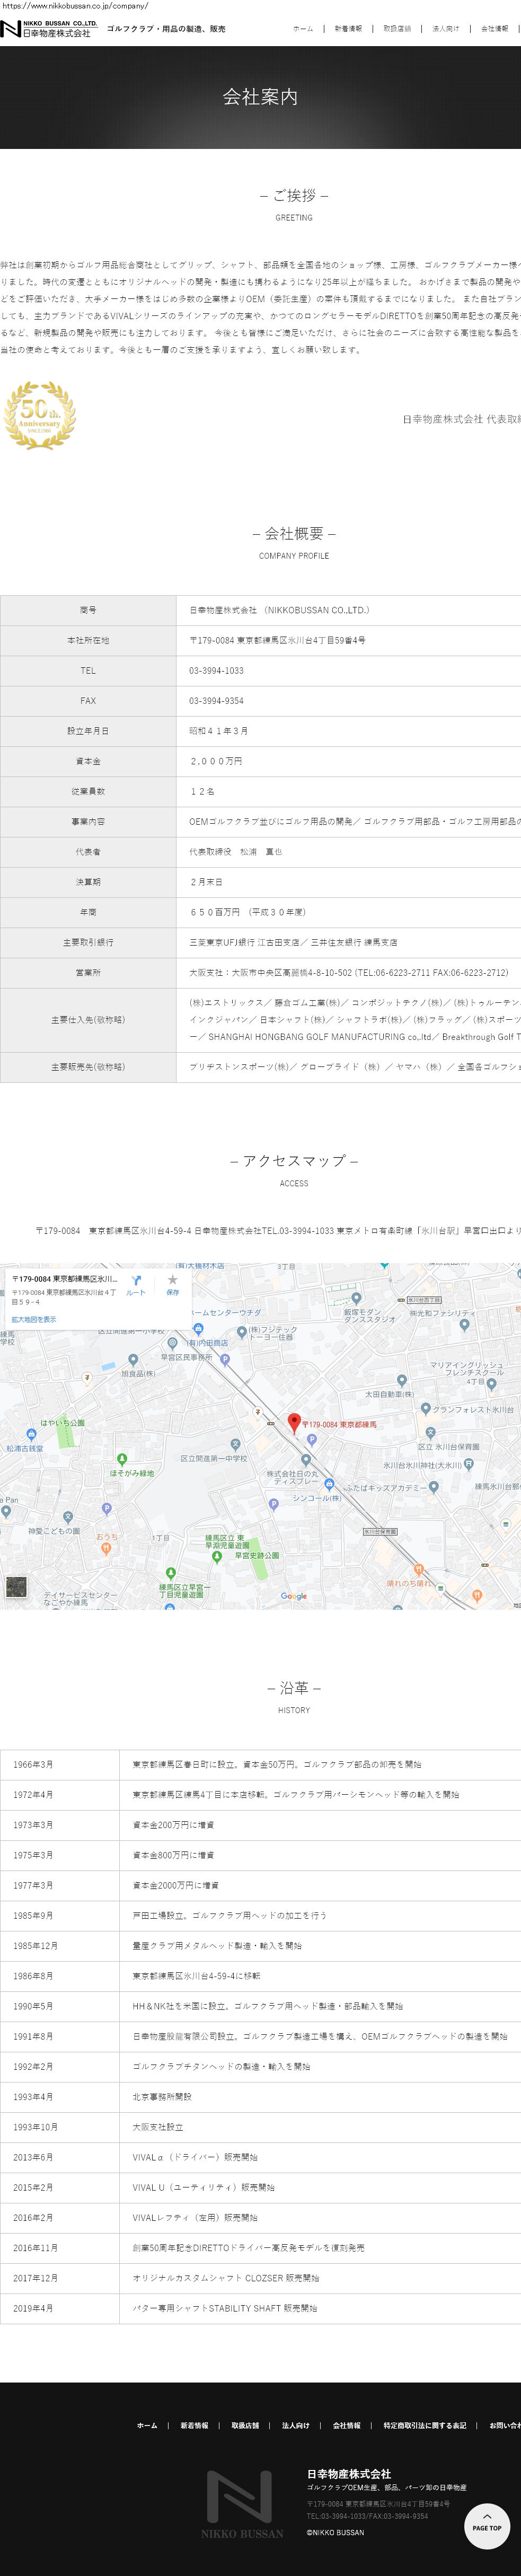Select 法人向け in the top navigation
This screenshot has height=2576, width=521.
[x=446, y=29]
